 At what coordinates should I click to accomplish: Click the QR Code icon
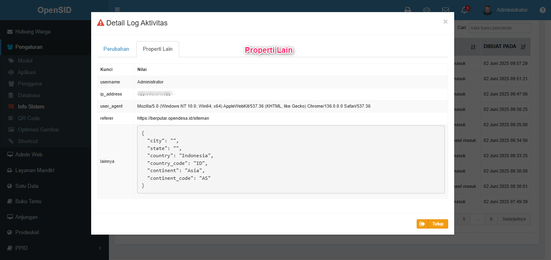coord(11,118)
